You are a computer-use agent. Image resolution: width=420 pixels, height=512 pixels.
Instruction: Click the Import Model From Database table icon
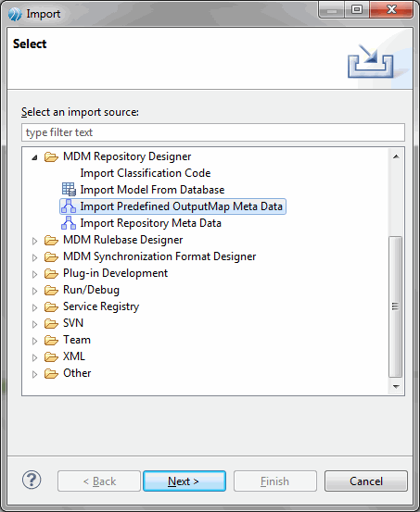click(69, 190)
